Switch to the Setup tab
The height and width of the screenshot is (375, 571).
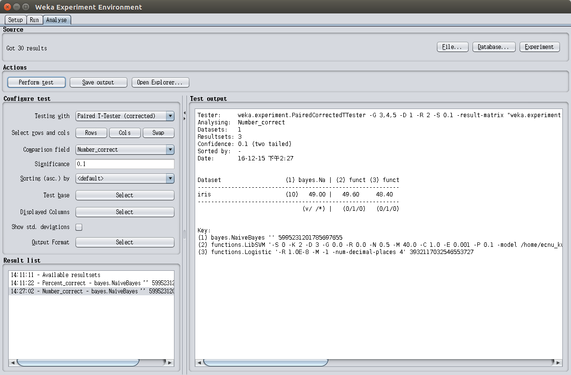(15, 20)
